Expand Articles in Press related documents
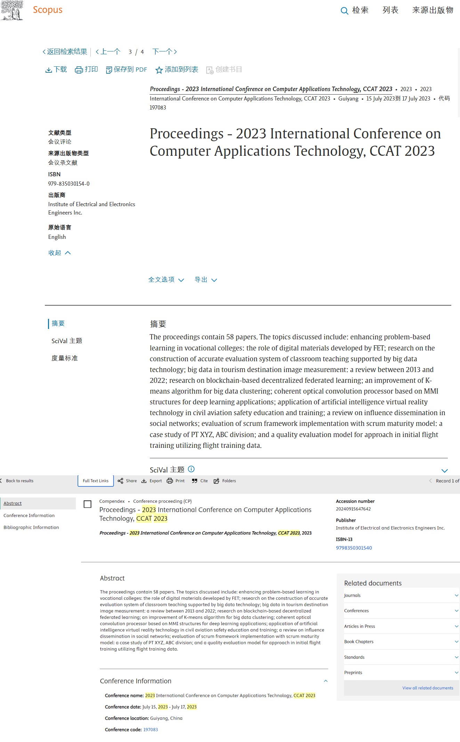The width and height of the screenshot is (460, 742). tap(457, 626)
